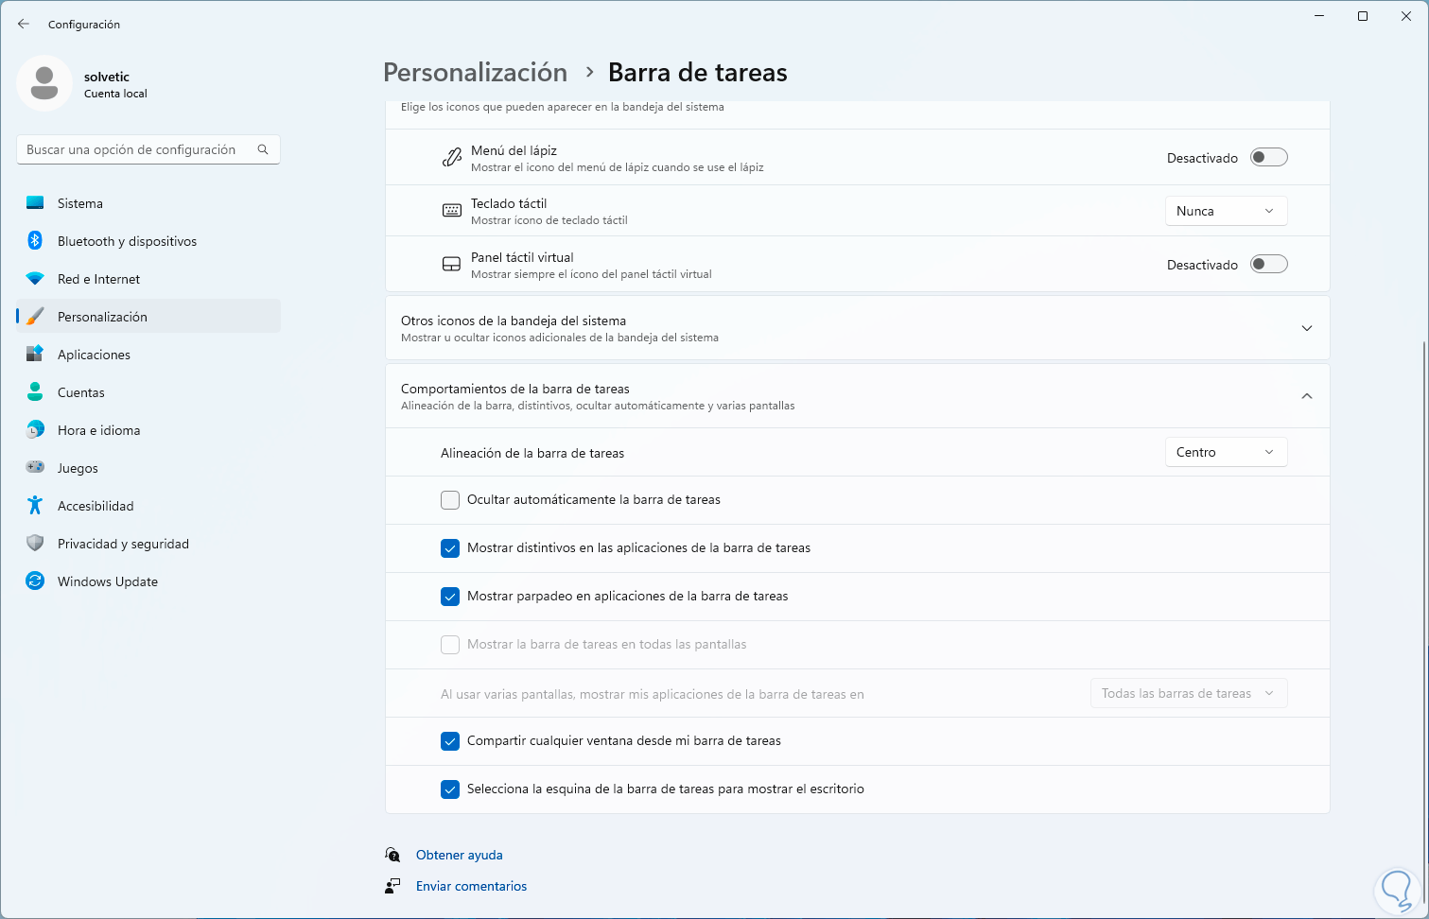Screen dimensions: 1429x919
Task: Enable the Menú del lápiz toggle
Action: (x=1268, y=158)
